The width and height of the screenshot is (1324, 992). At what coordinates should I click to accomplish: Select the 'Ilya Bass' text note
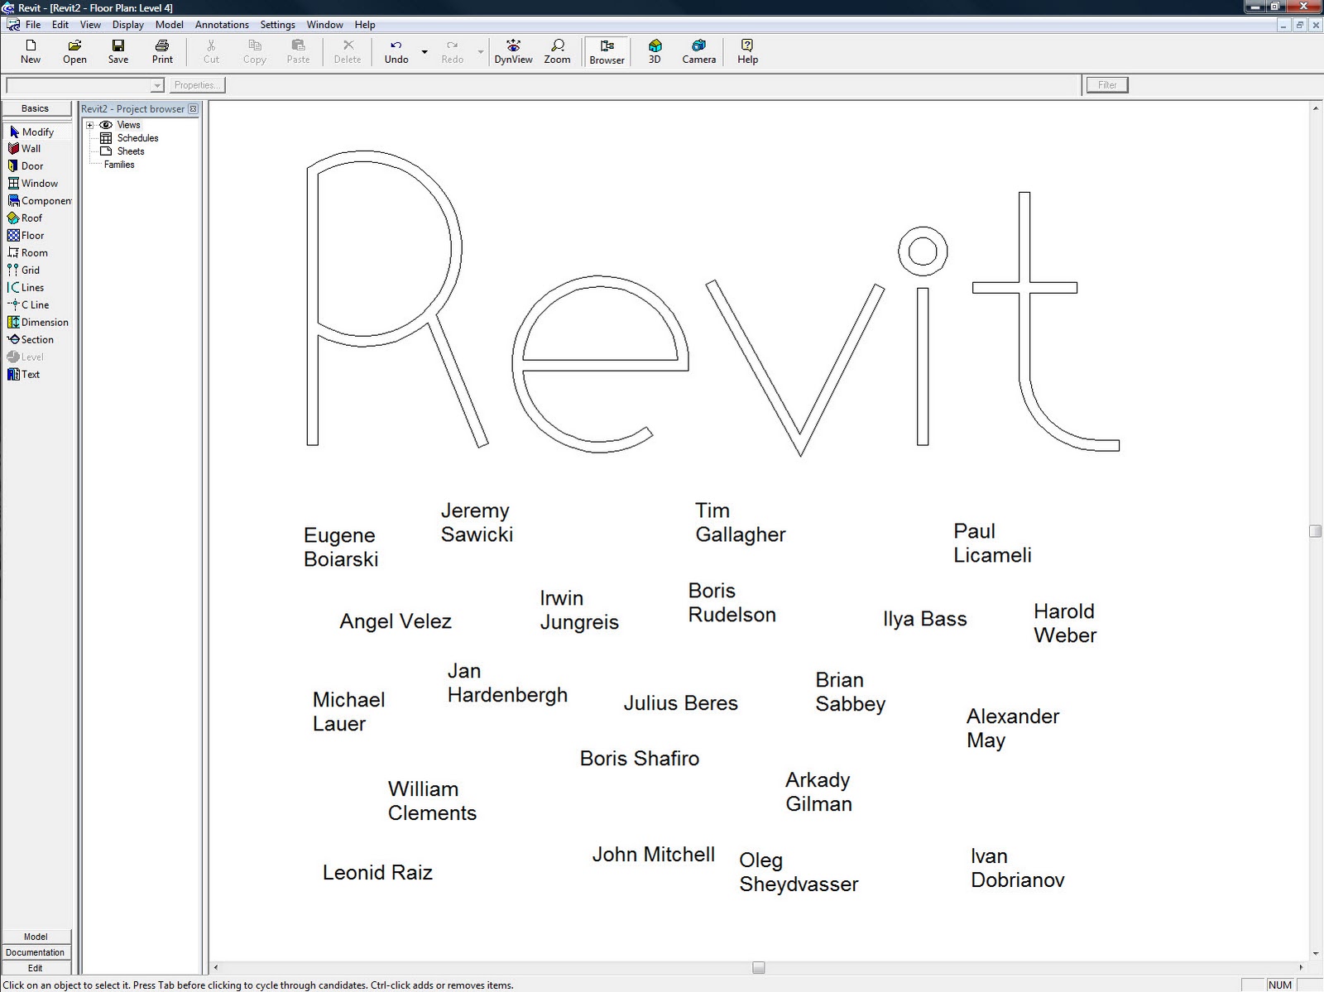924,619
